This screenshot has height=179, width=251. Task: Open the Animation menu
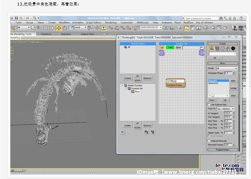pyautogui.click(x=78, y=23)
